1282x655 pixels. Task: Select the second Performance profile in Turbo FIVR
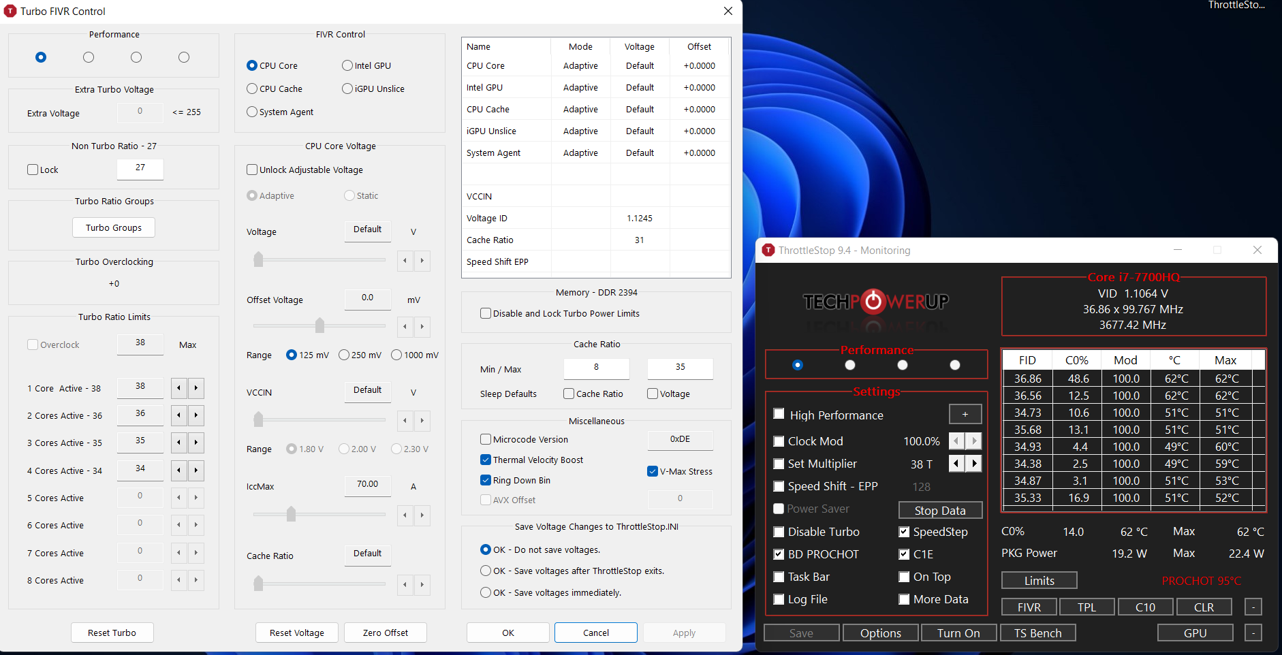pos(89,57)
